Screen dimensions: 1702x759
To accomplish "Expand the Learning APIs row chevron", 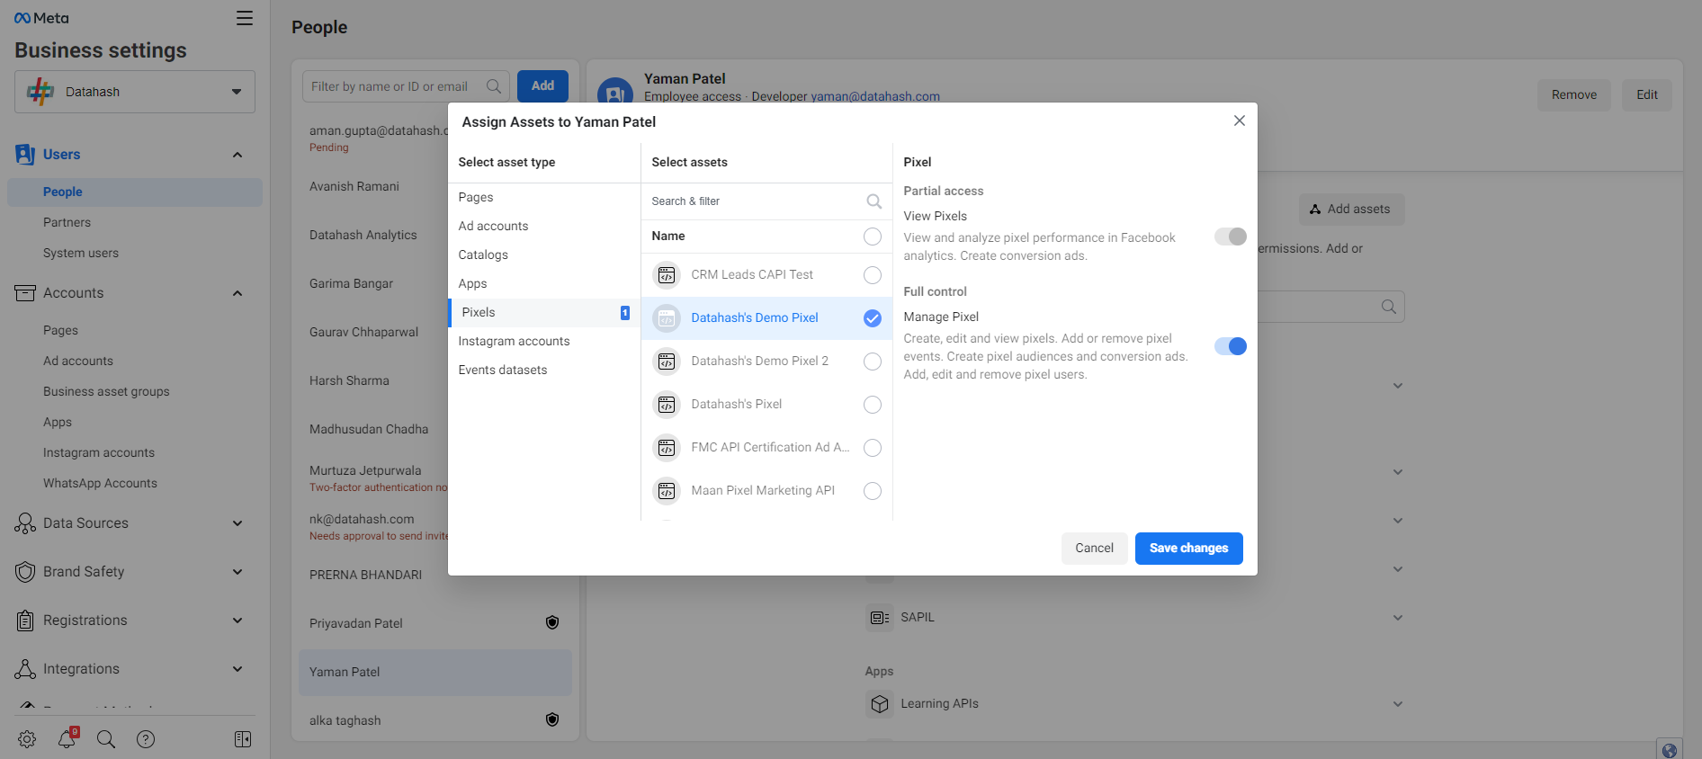I will (1398, 704).
